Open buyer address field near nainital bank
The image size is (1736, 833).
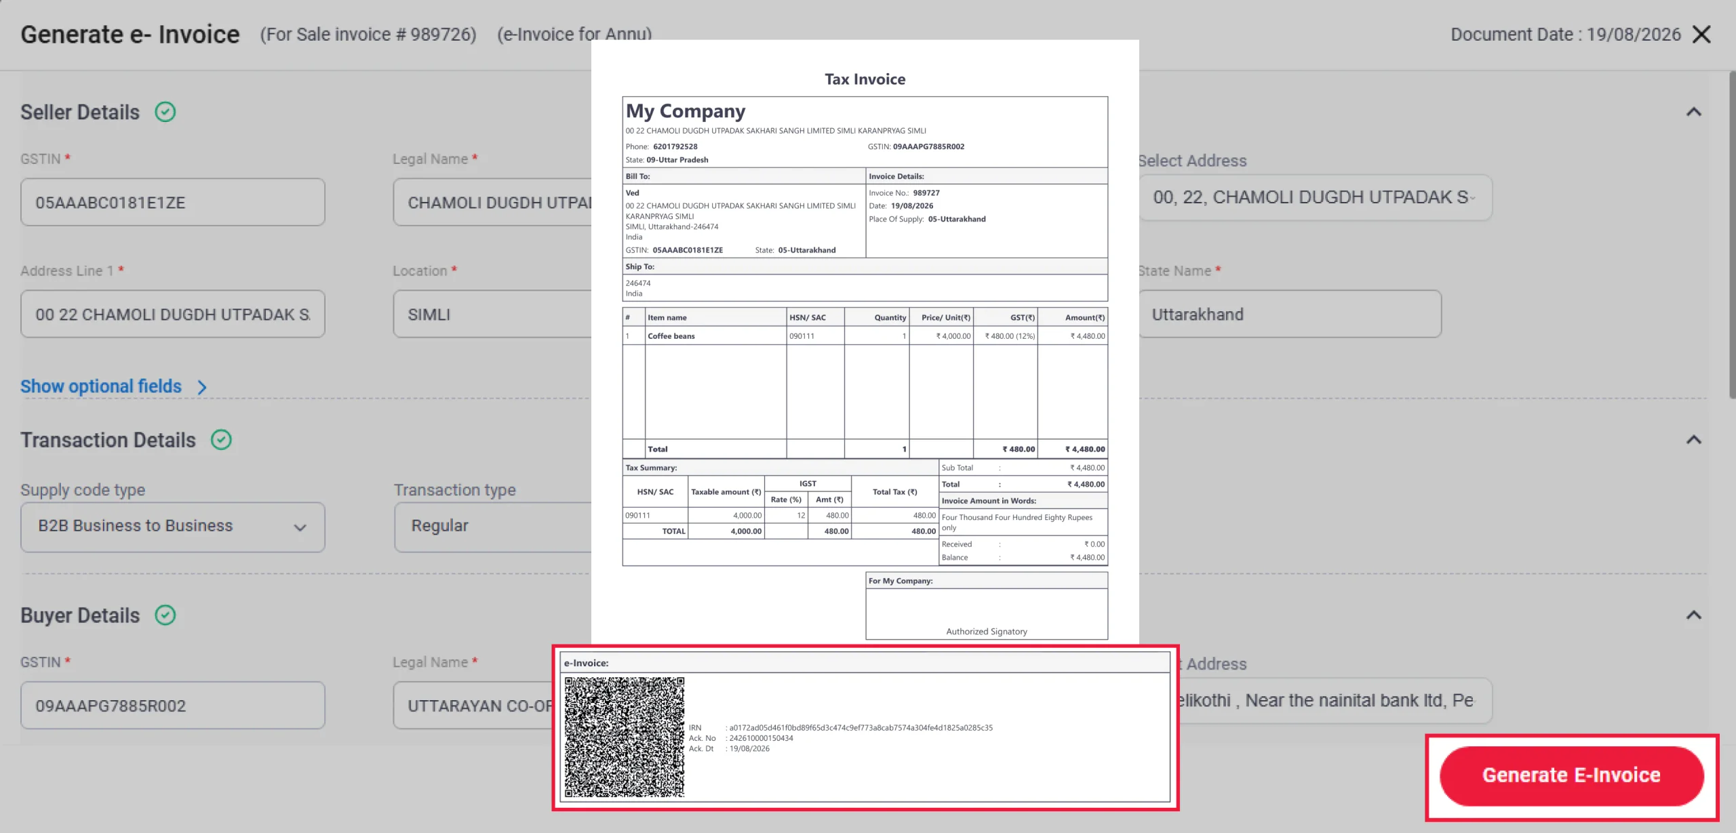(x=1335, y=700)
